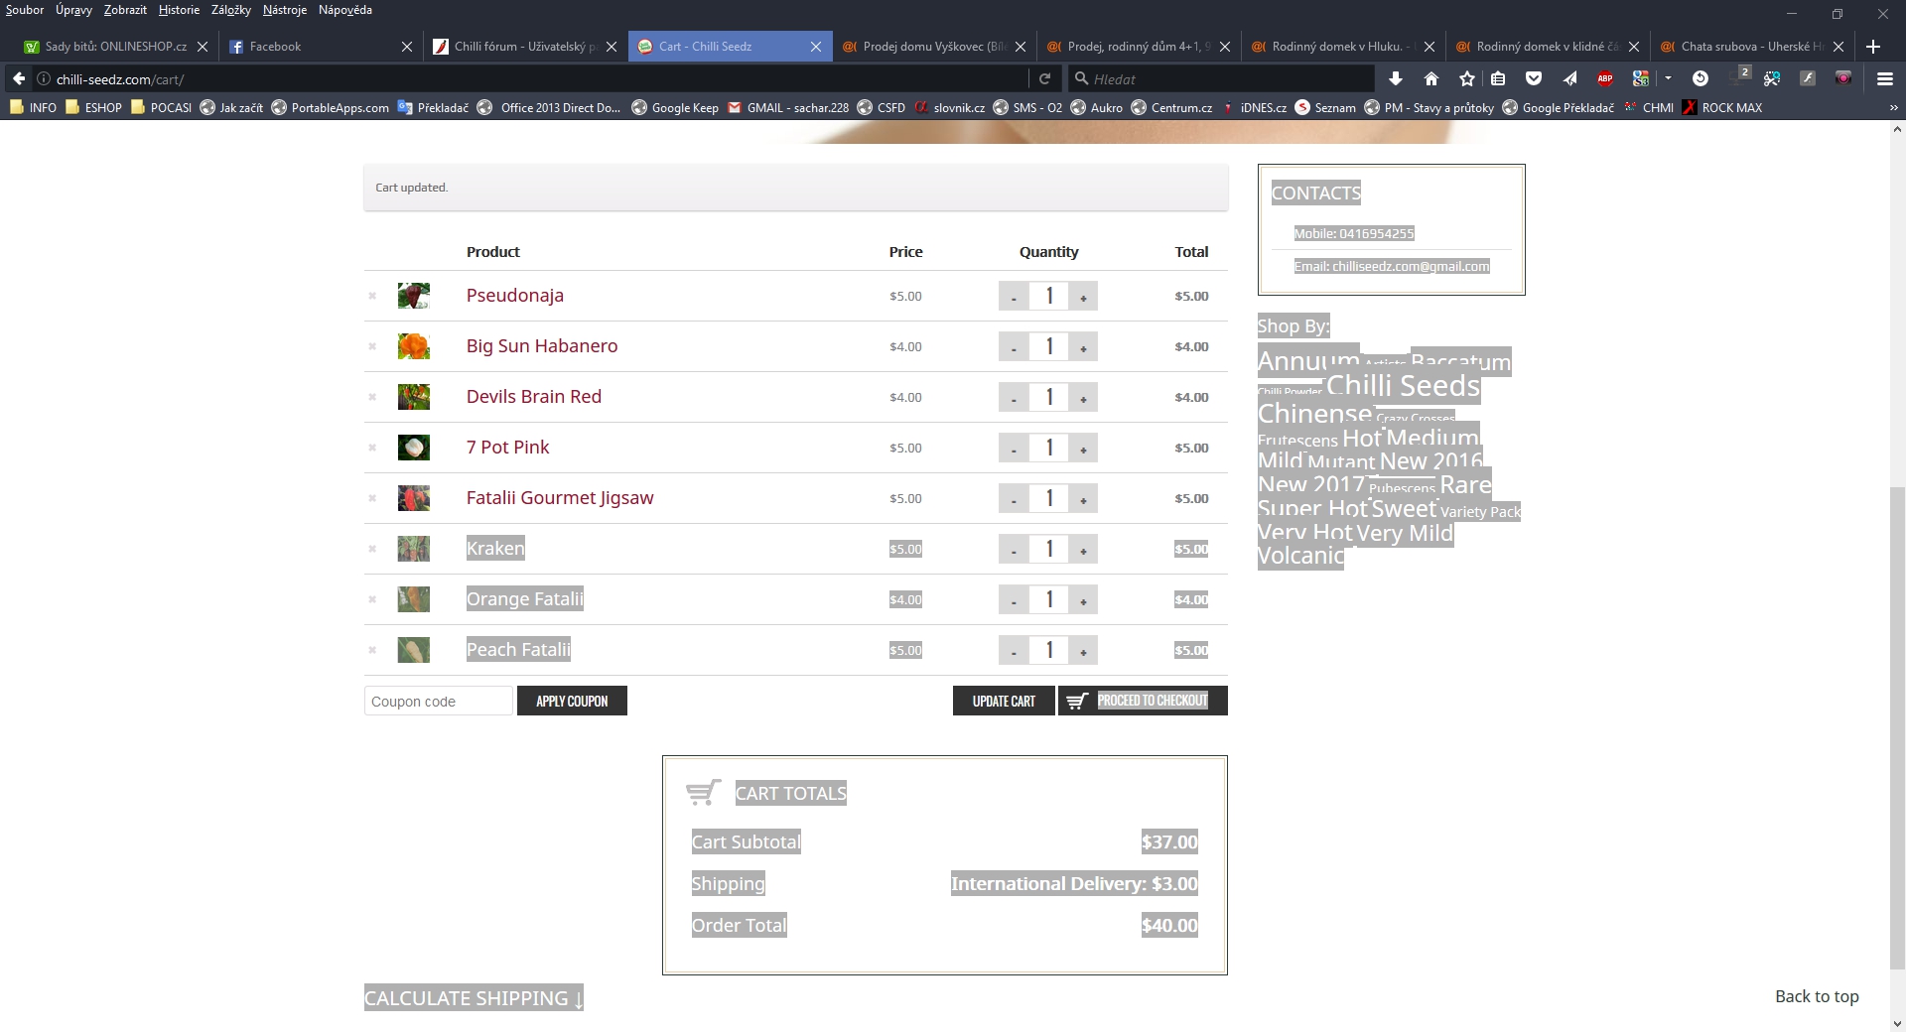Click the bookmark star icon

(1467, 78)
